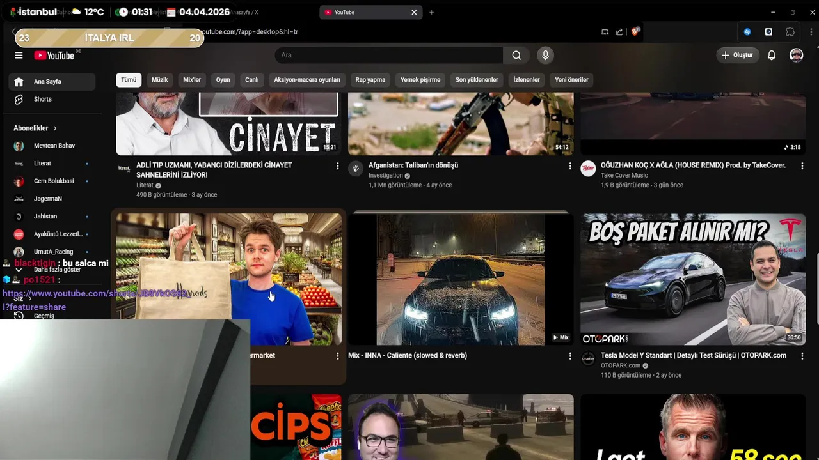Open the browser extensions puzzle icon

tap(790, 32)
